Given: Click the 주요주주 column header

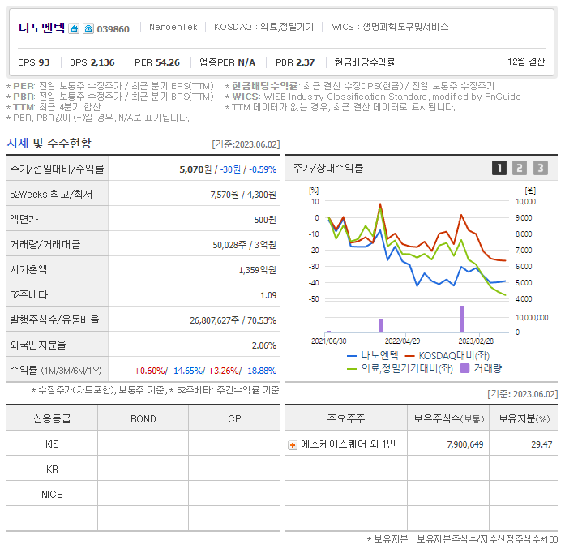Looking at the screenshot, I should [x=346, y=418].
